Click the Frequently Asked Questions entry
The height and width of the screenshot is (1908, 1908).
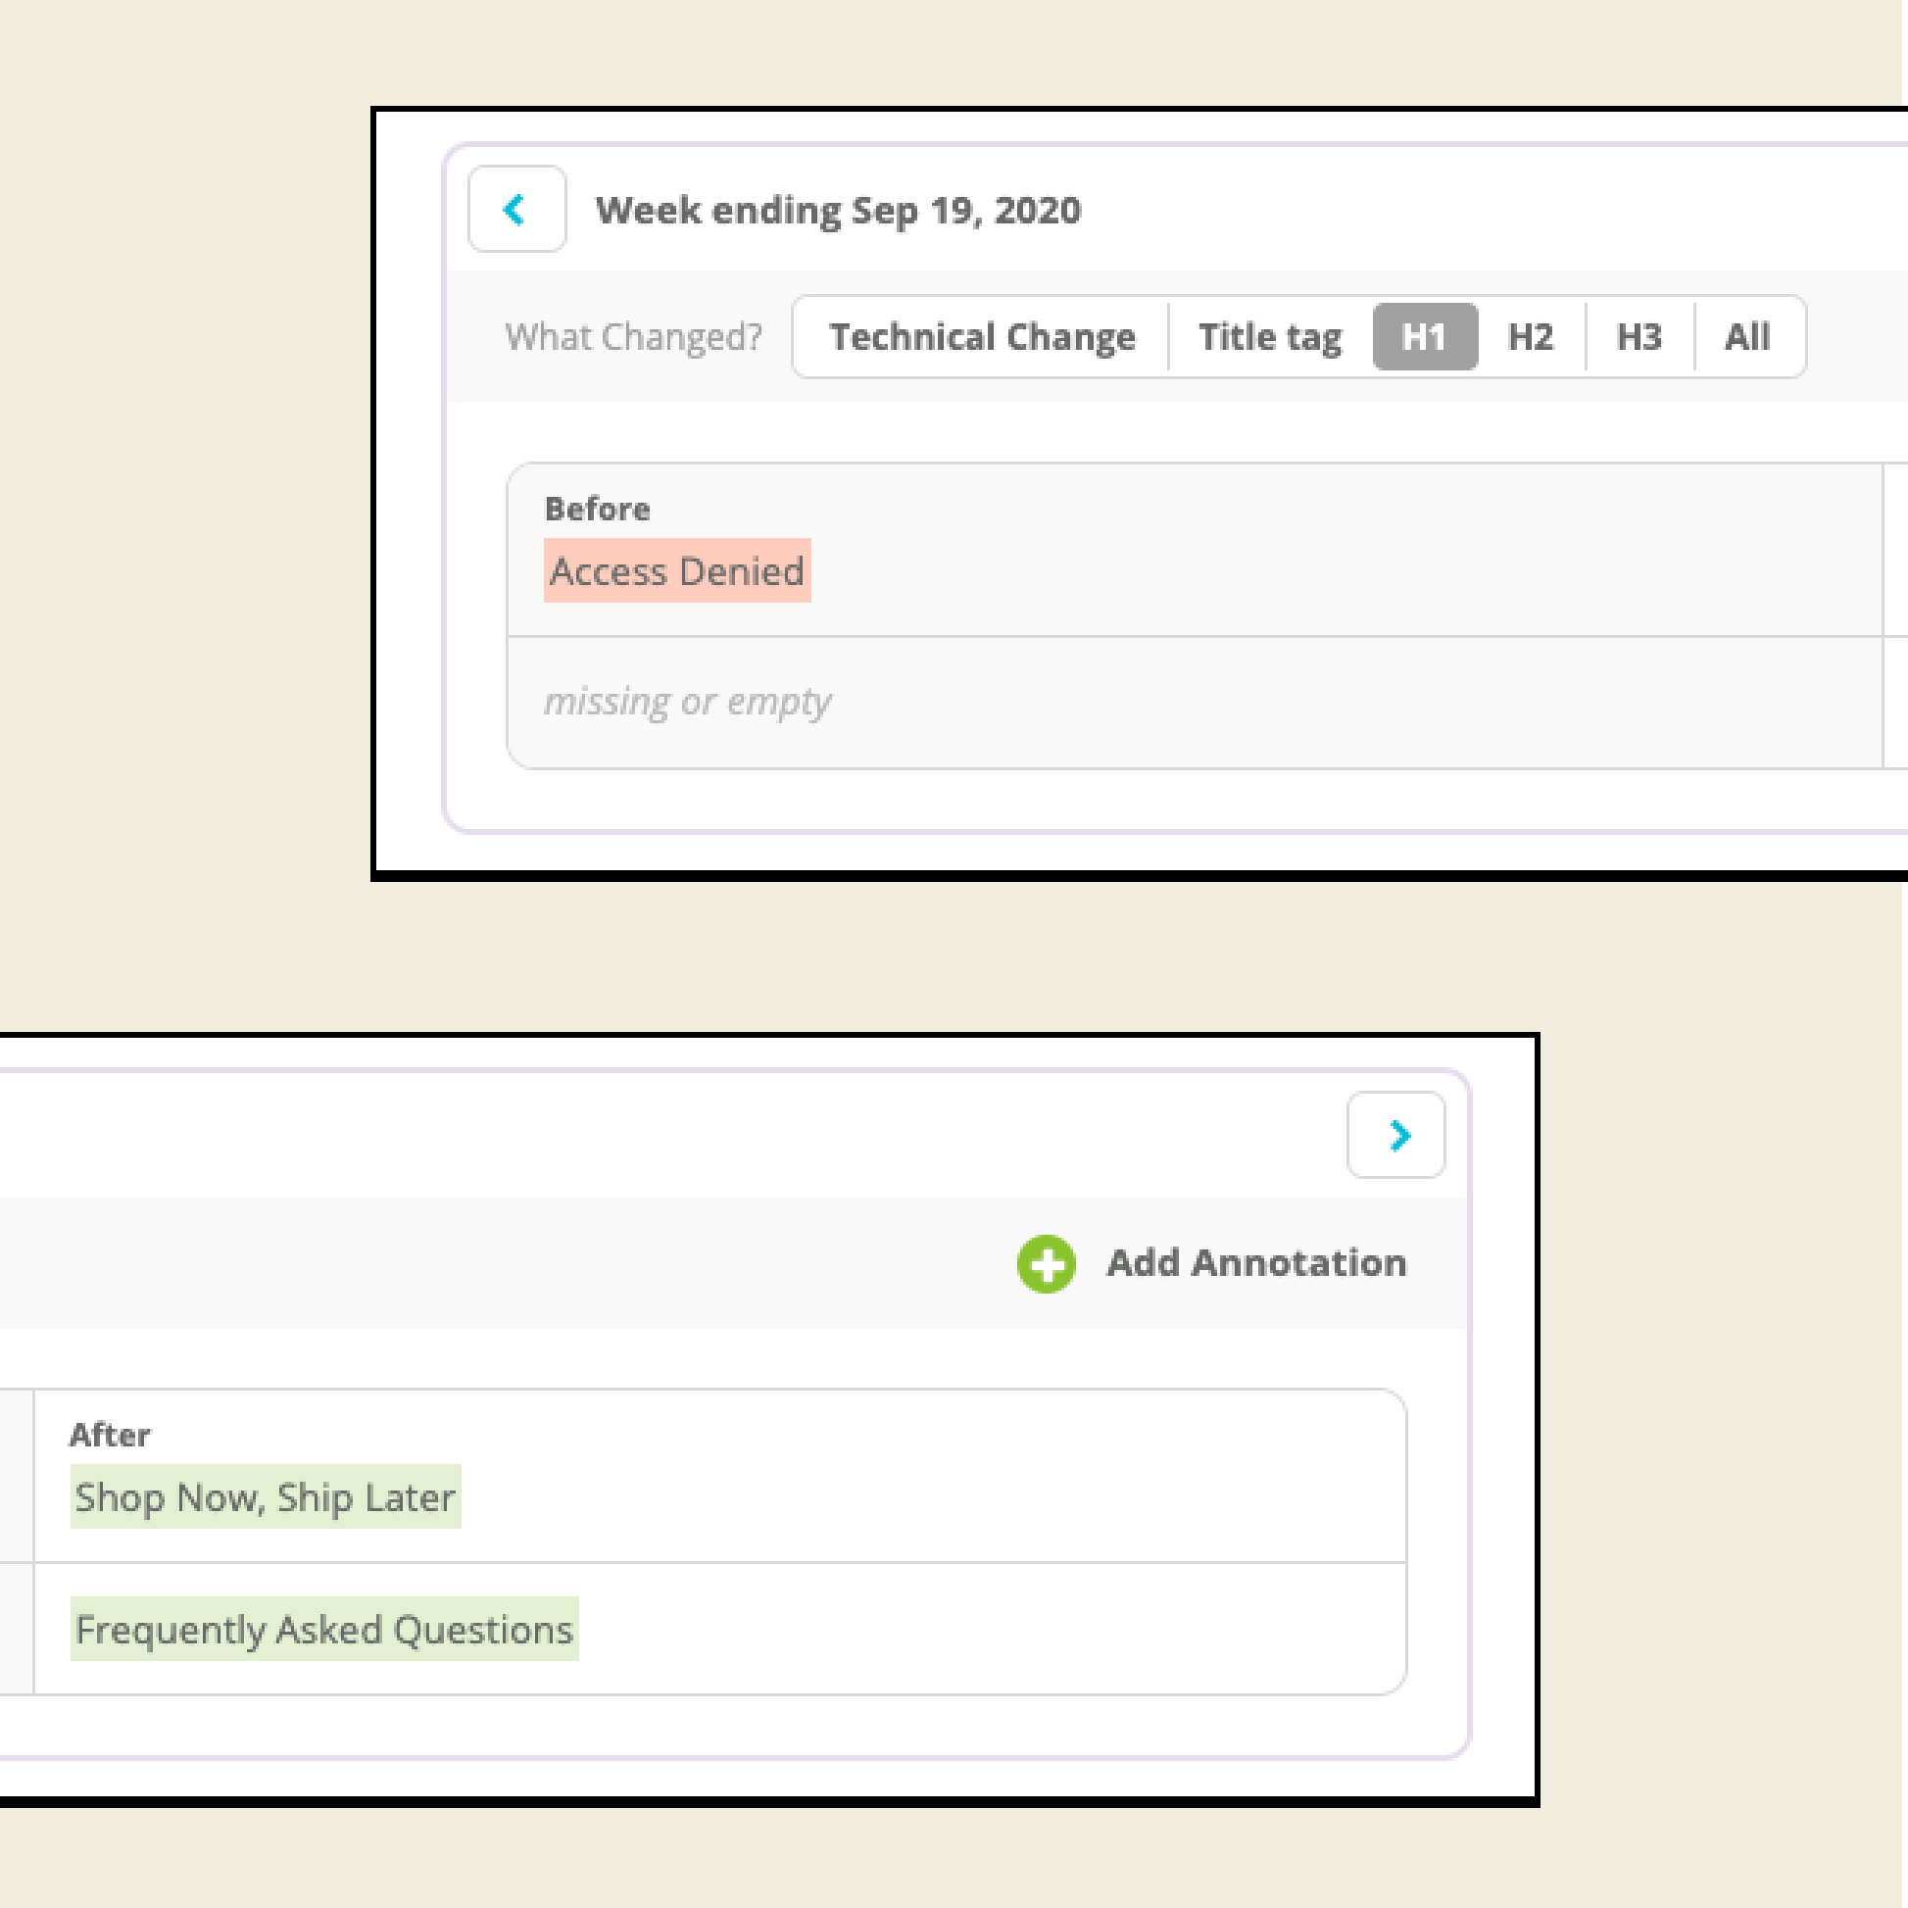[324, 1630]
